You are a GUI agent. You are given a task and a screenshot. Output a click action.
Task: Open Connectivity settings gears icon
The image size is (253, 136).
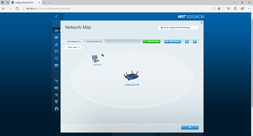(x=56, y=81)
